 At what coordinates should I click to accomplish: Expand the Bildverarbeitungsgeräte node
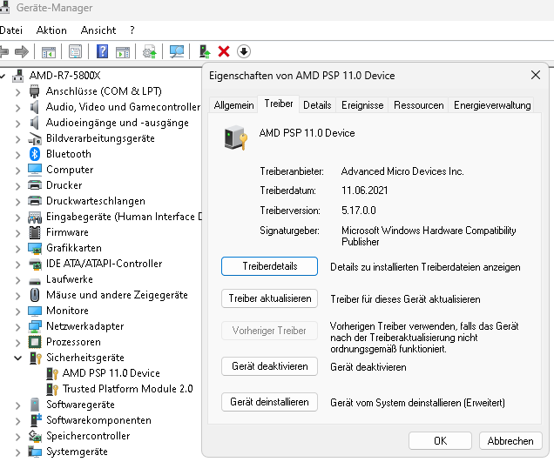click(18, 139)
